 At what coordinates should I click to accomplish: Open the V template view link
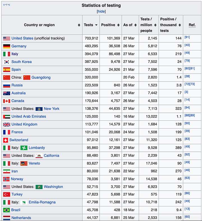[4, 5]
